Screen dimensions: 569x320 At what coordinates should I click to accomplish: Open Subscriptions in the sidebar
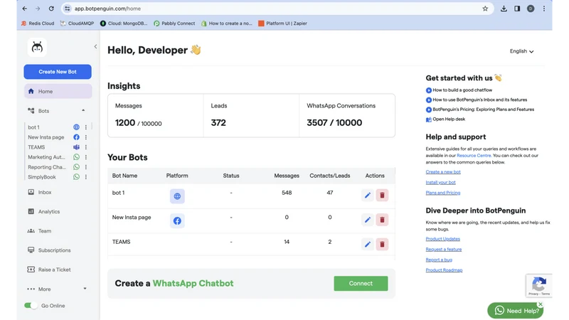click(49, 250)
